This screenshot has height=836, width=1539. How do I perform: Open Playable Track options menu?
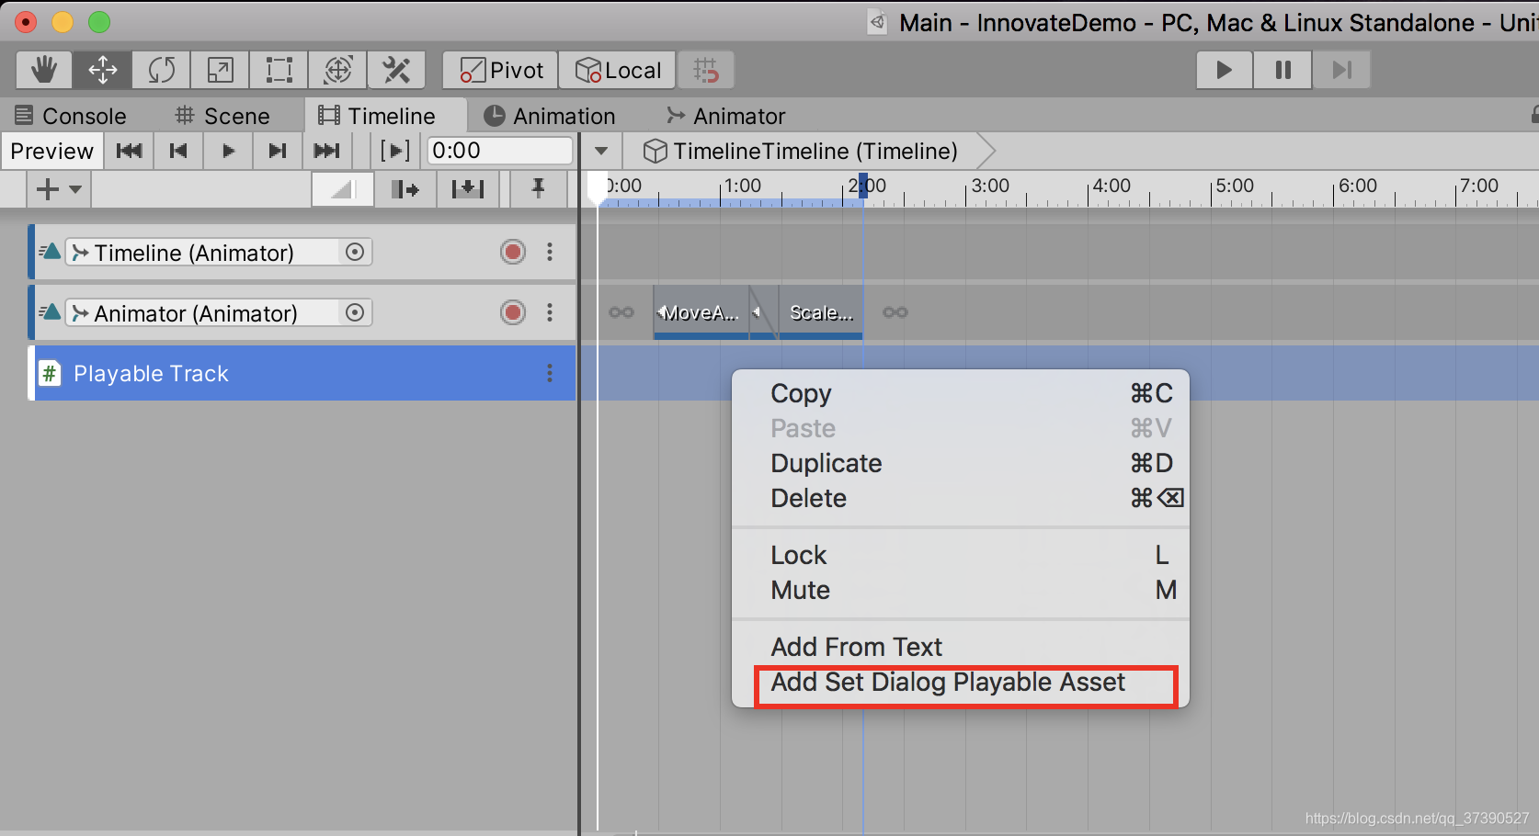(x=550, y=373)
